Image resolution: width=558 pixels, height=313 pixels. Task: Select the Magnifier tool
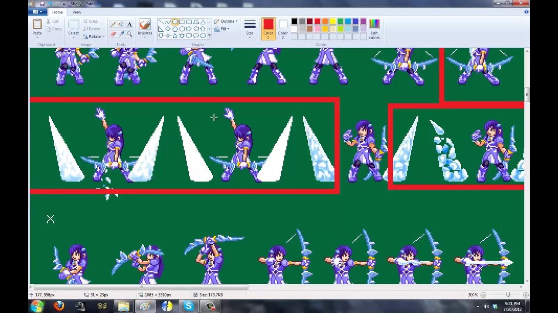click(x=129, y=33)
